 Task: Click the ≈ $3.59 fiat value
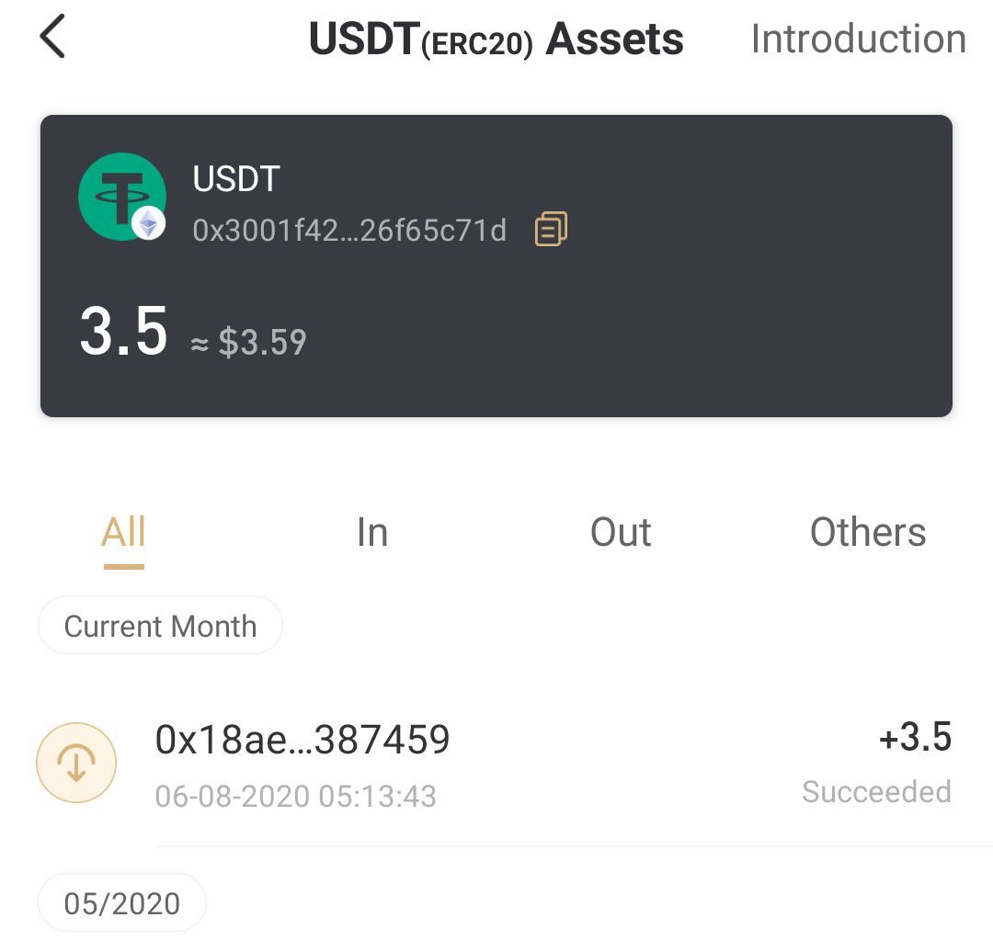(x=248, y=343)
